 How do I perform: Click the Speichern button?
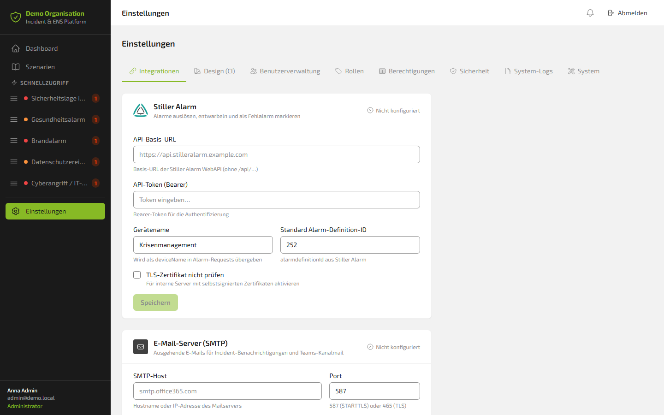click(x=155, y=302)
